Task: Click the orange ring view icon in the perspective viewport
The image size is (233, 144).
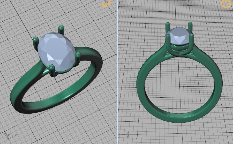Action: (x=106, y=4)
